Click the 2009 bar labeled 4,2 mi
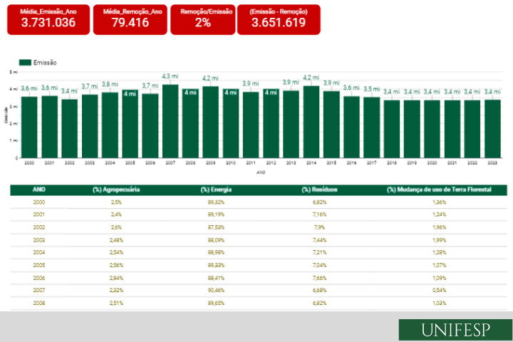 (x=210, y=122)
